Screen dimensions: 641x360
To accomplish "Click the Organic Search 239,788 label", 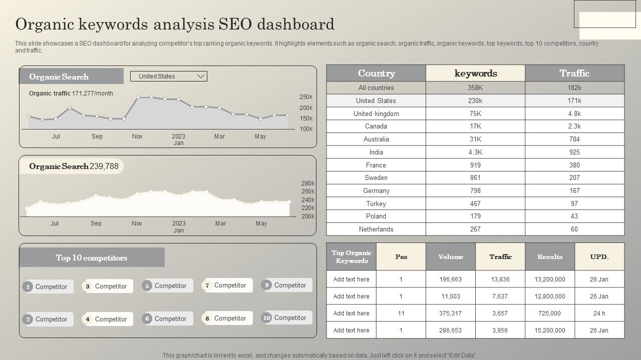I will point(71,166).
